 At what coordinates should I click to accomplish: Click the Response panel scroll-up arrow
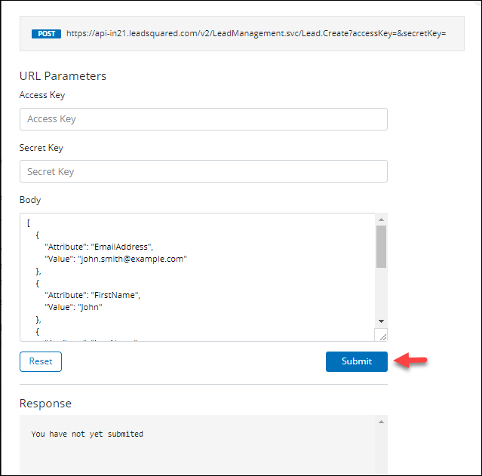click(381, 422)
